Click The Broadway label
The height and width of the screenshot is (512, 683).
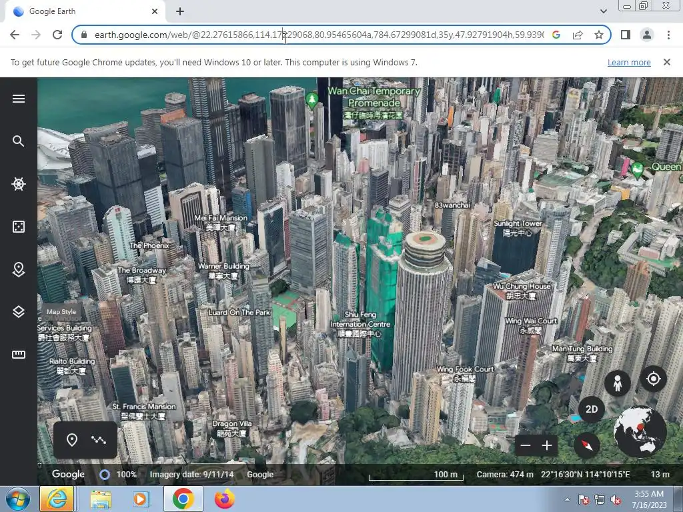(x=142, y=275)
